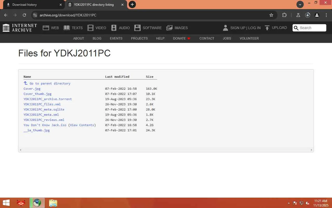Open the Projects menu item
The width and height of the screenshot is (332, 208).
tap(139, 38)
